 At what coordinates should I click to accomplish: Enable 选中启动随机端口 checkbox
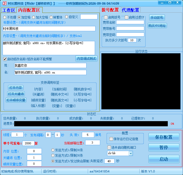point(109,147)
